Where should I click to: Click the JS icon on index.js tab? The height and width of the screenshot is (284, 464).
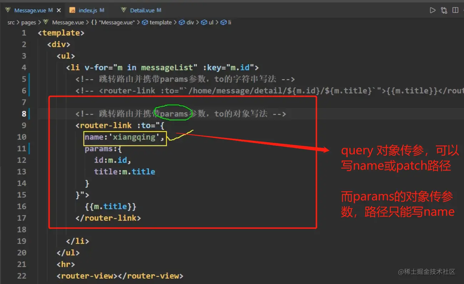click(72, 10)
